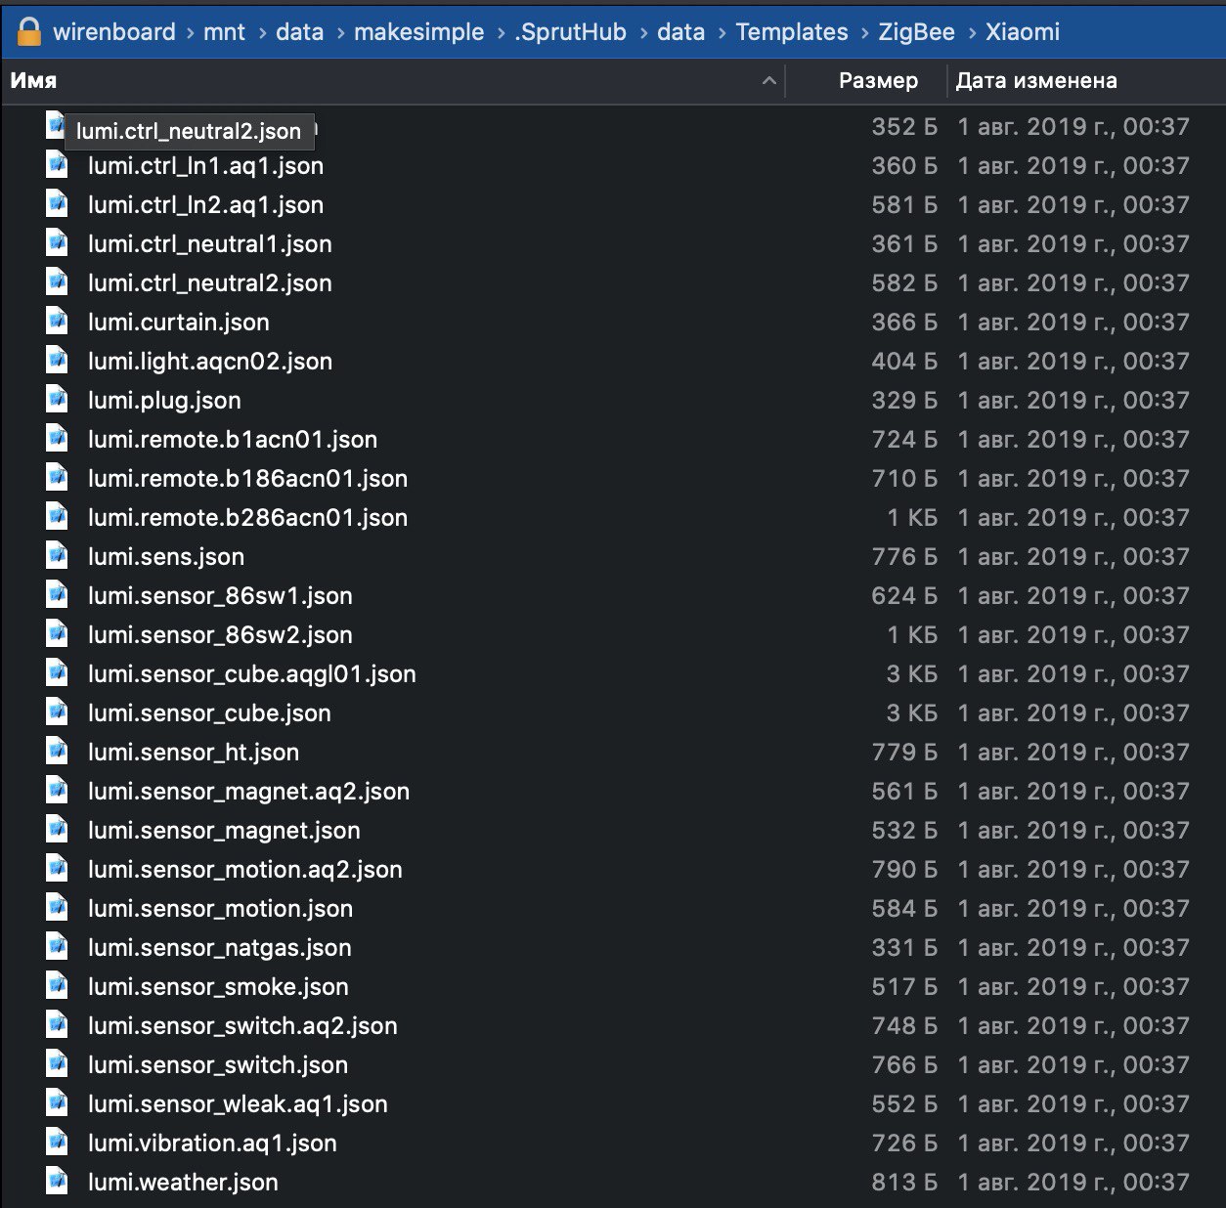Click the 748 Б size of lumi.sensor_switch.aq2.json
The image size is (1226, 1208).
[904, 1026]
